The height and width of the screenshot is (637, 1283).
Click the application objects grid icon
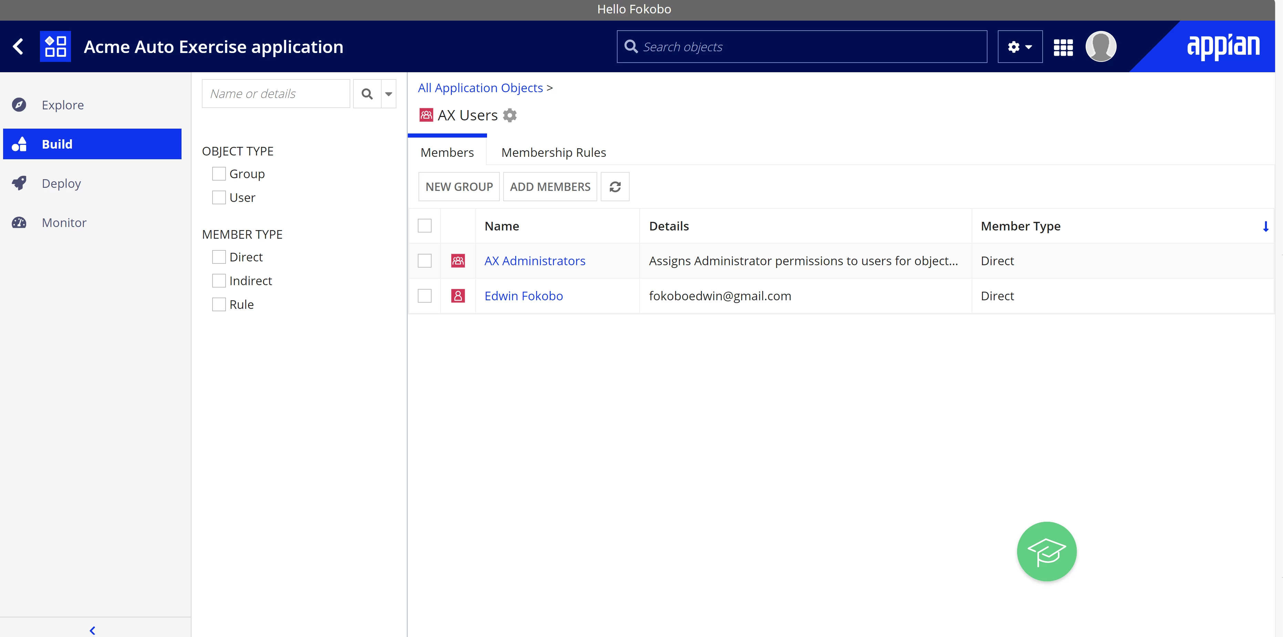55,47
